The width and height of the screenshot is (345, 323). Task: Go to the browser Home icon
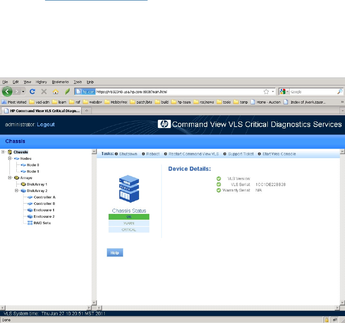55,91
